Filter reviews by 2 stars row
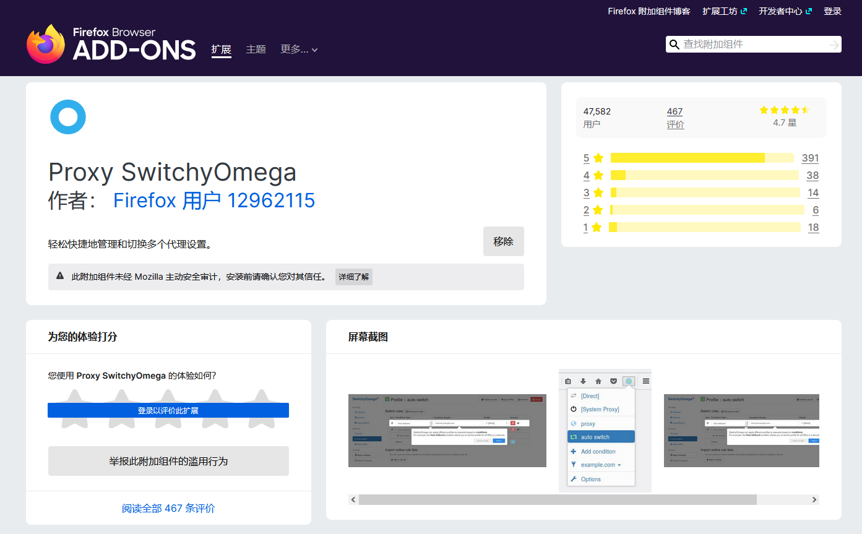862x534 pixels. tap(701, 210)
